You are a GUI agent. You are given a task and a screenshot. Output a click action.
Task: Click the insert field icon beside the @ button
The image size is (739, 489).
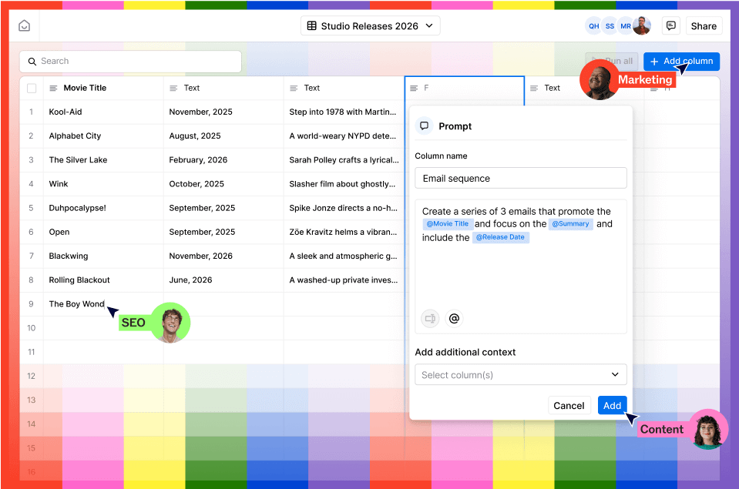(430, 319)
